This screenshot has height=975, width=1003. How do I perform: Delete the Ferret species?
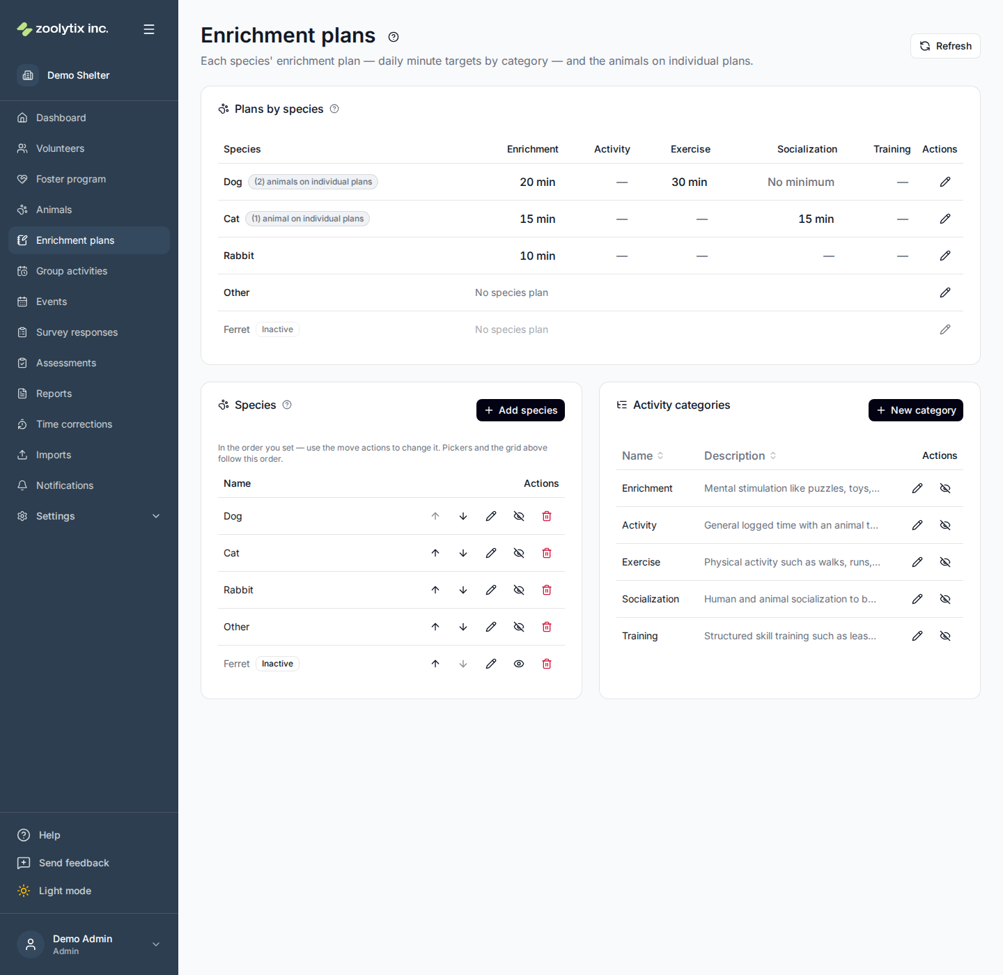[547, 664]
